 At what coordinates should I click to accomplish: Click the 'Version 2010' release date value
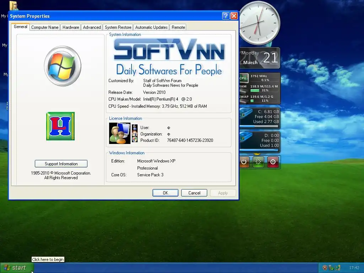coord(154,92)
